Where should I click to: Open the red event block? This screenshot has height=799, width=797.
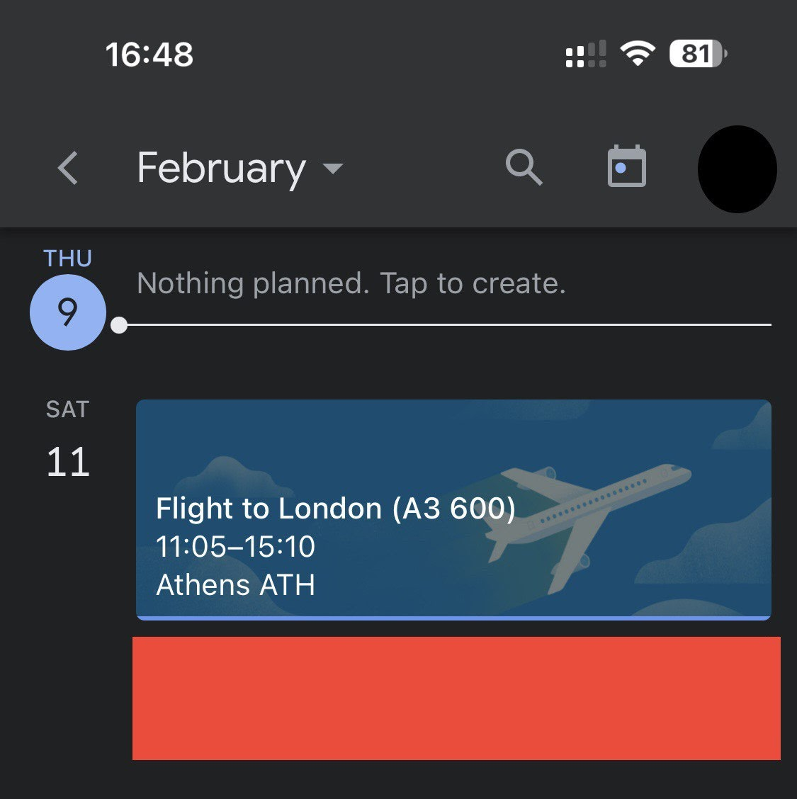[x=456, y=698]
